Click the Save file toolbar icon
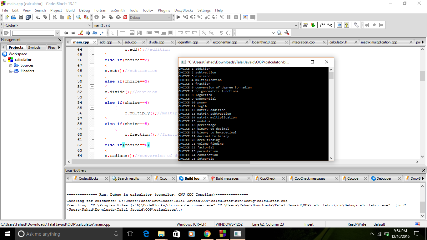This screenshot has width=427, height=240. pyautogui.click(x=21, y=17)
